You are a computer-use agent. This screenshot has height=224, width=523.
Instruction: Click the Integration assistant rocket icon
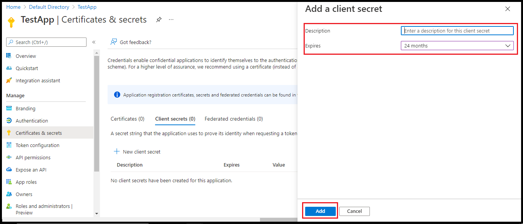coord(9,80)
